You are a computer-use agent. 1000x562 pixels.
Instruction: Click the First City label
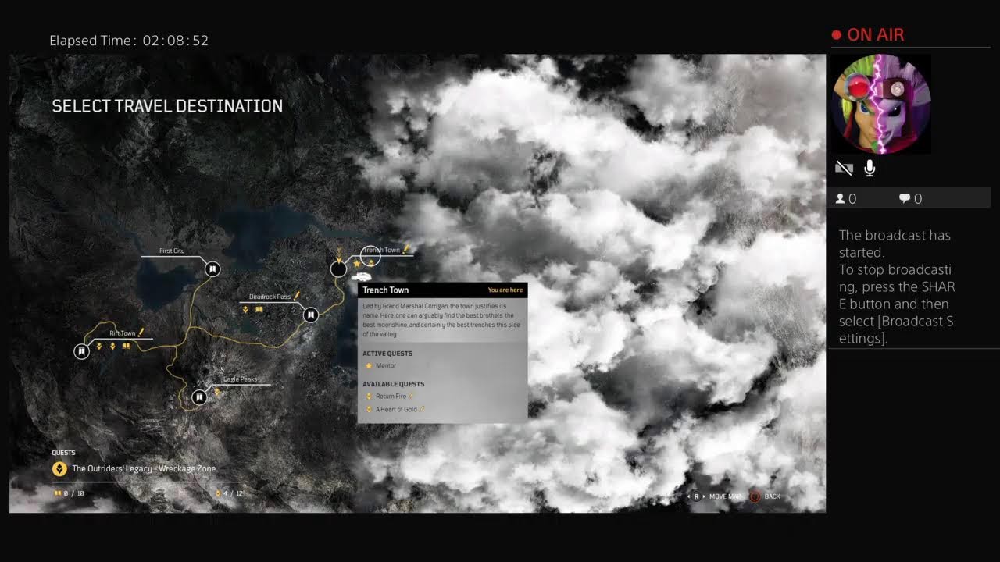pos(172,251)
